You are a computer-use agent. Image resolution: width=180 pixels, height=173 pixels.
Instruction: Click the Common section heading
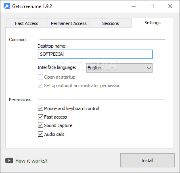[17, 40]
